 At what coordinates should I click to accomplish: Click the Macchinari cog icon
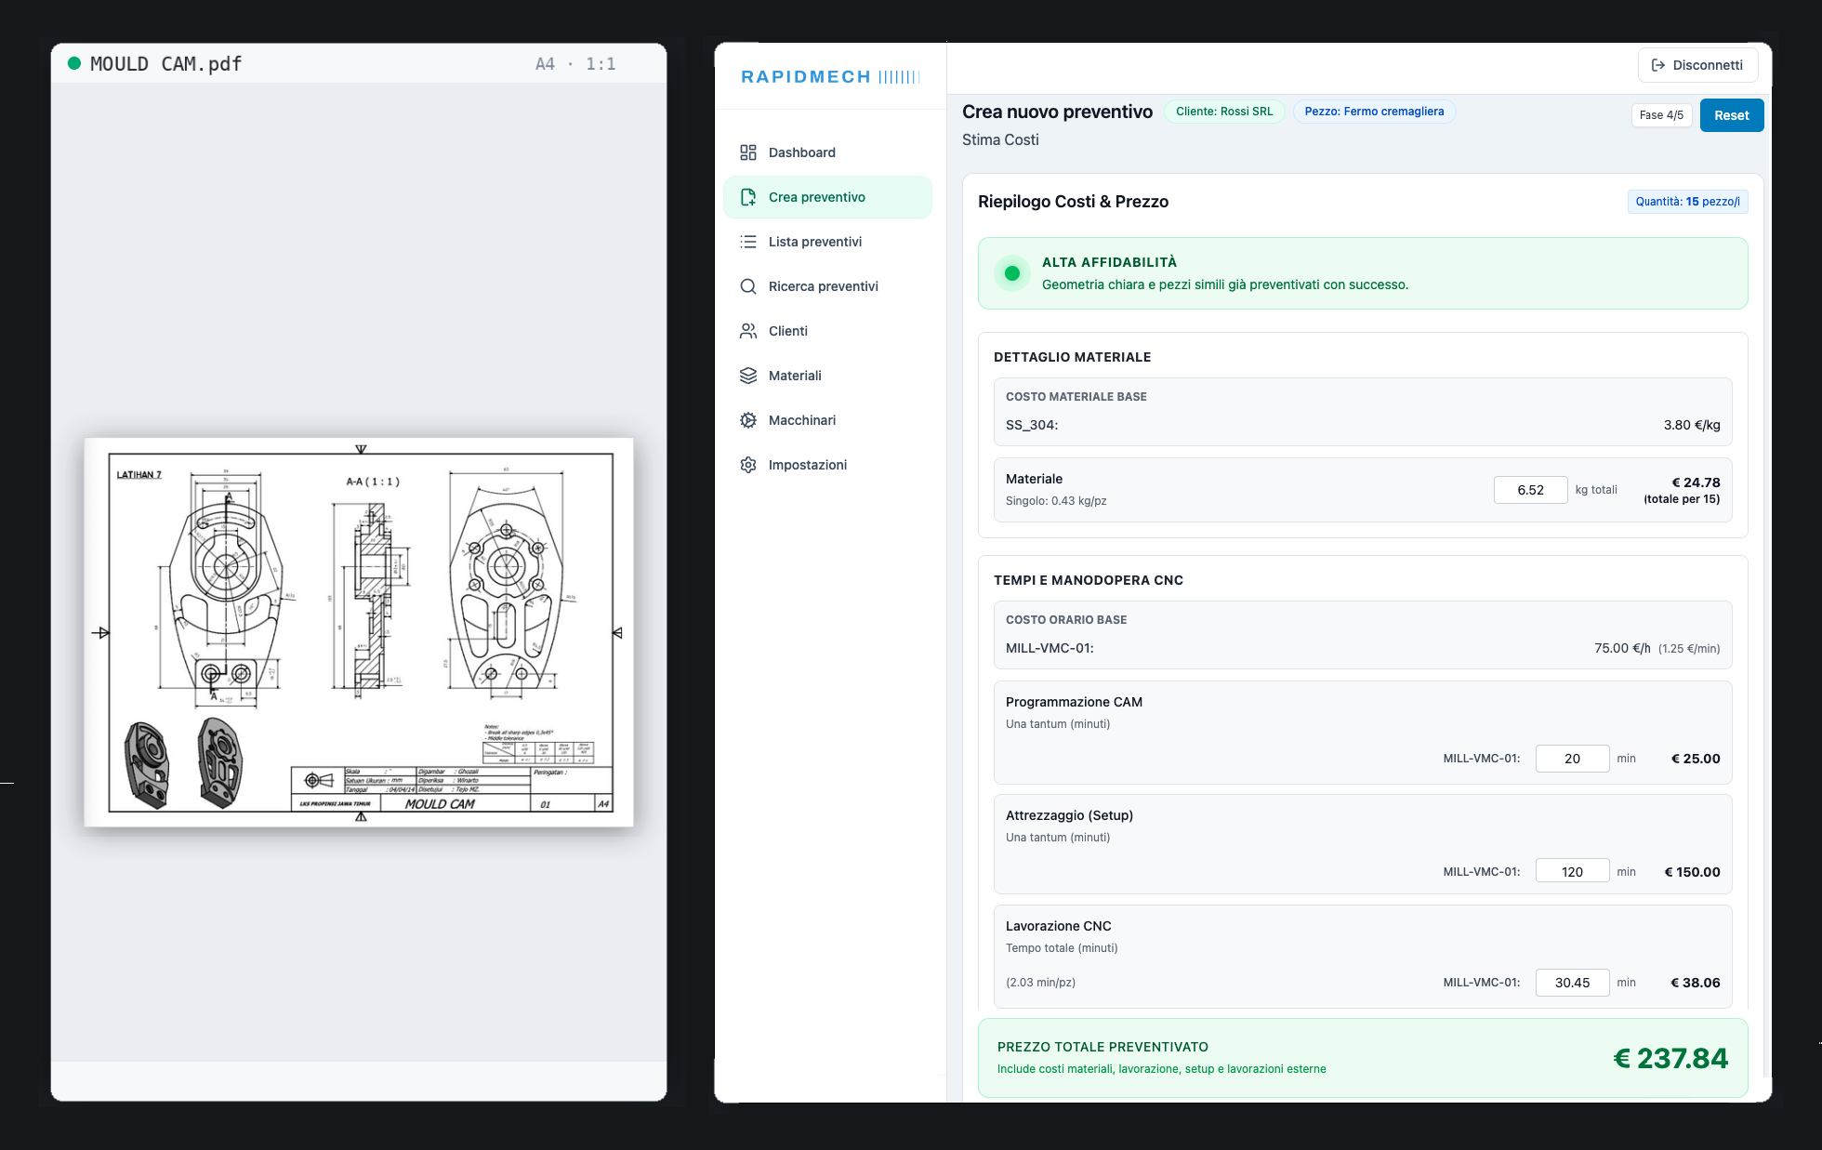pyautogui.click(x=748, y=420)
